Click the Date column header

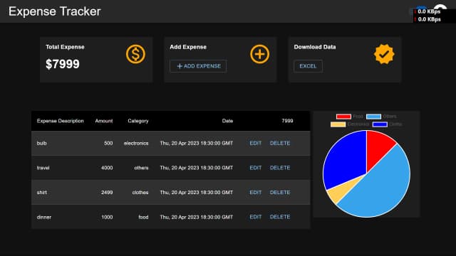[227, 121]
